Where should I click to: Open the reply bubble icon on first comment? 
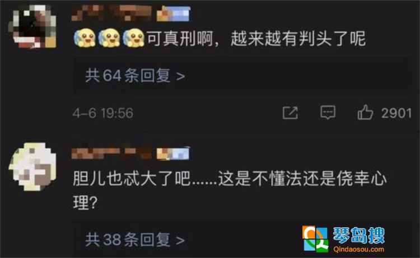pos(328,112)
